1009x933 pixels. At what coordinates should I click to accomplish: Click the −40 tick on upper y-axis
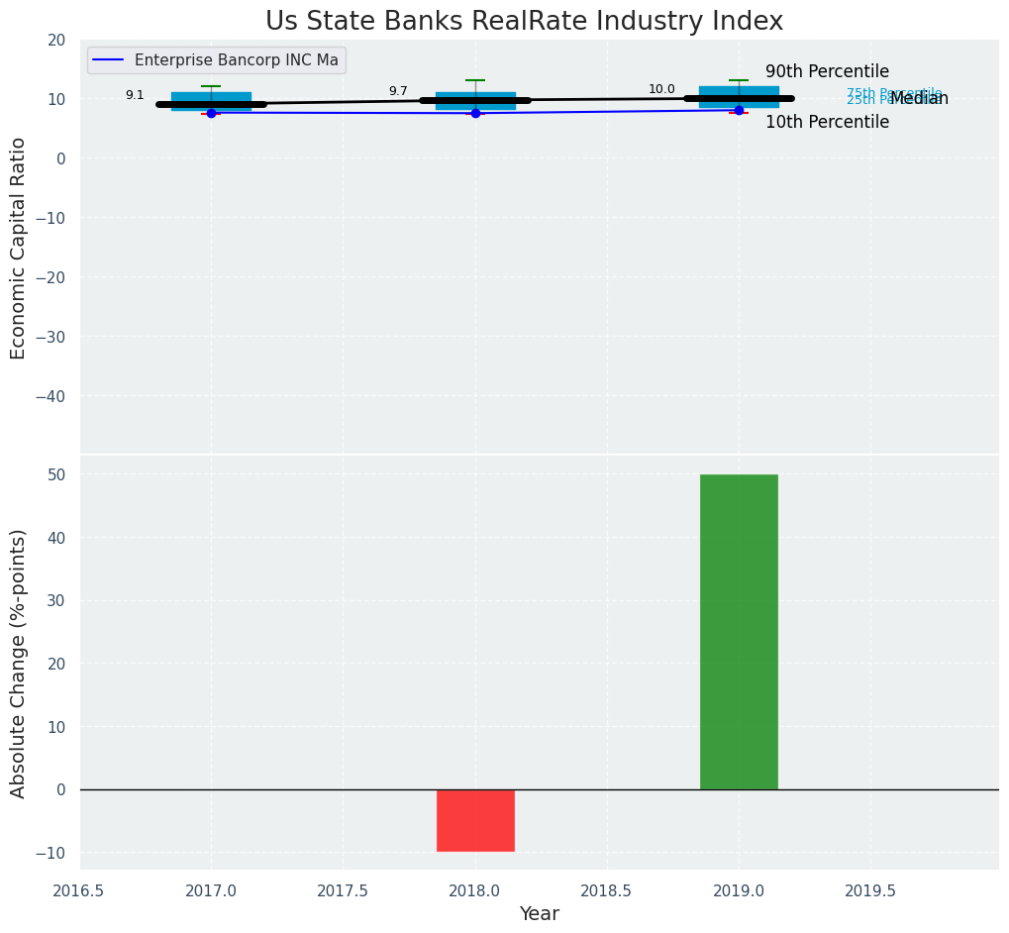pos(50,396)
